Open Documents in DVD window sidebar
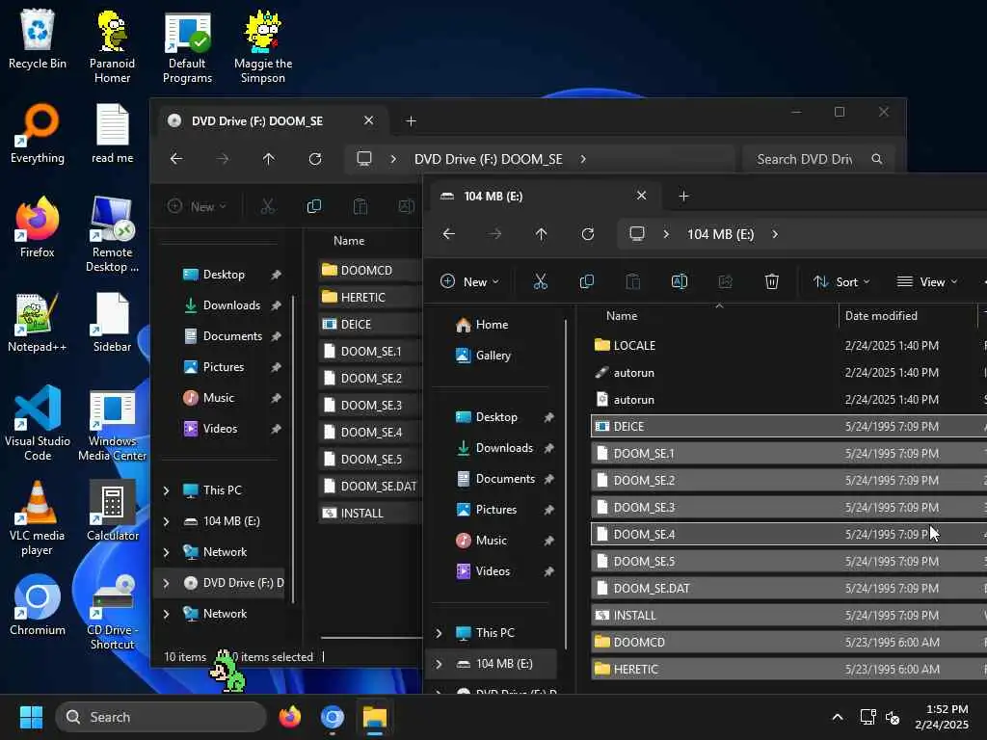 223,336
